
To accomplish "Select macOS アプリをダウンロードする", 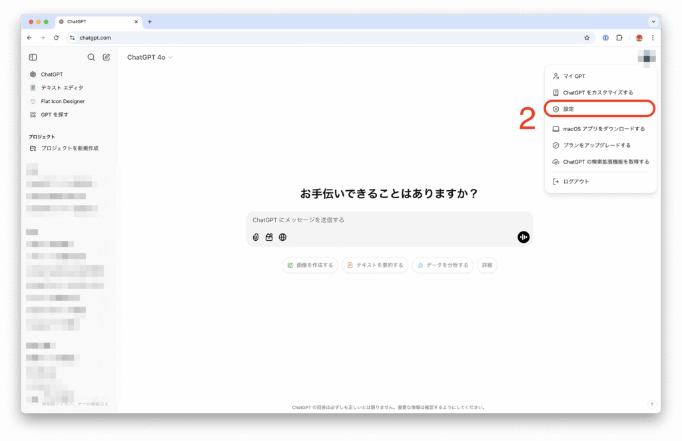I will point(600,129).
